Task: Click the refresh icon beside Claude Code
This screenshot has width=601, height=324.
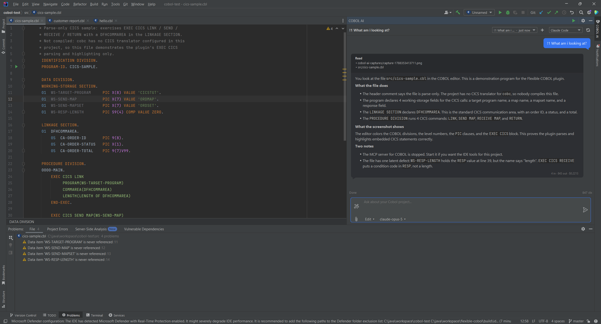Action: point(588,30)
